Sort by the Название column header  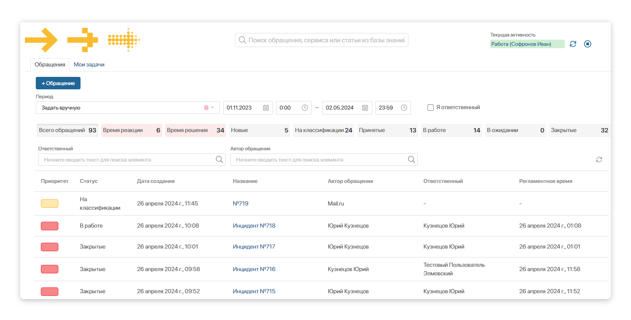coord(245,181)
